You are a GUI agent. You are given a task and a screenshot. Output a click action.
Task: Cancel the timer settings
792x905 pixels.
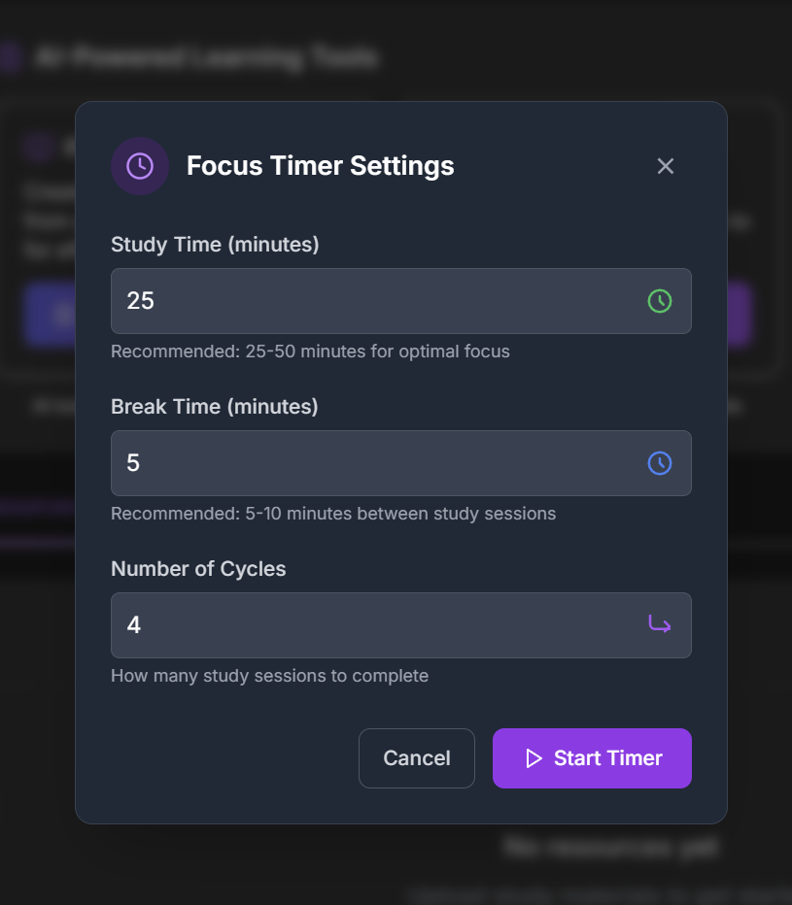pos(417,758)
